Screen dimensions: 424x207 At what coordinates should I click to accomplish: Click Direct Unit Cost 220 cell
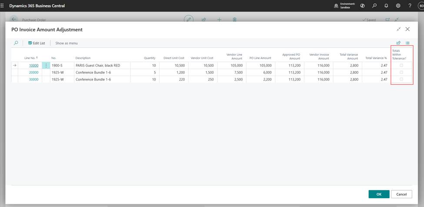coord(174,80)
